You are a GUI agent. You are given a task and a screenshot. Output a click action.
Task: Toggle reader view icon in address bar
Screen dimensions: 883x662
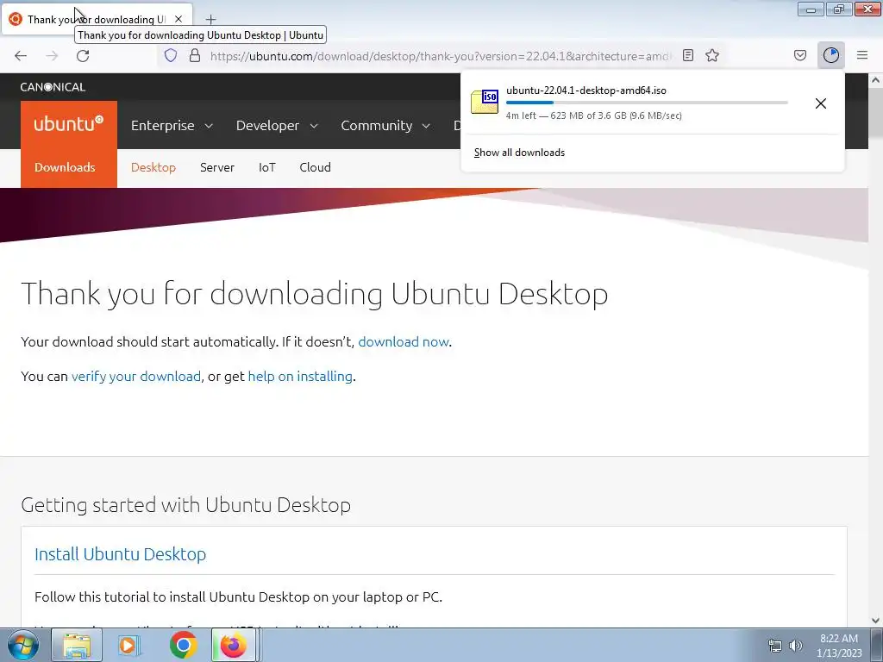click(687, 55)
